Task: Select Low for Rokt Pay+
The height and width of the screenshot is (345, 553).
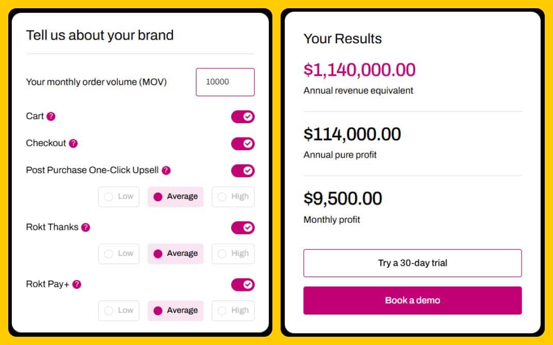Action: point(119,310)
